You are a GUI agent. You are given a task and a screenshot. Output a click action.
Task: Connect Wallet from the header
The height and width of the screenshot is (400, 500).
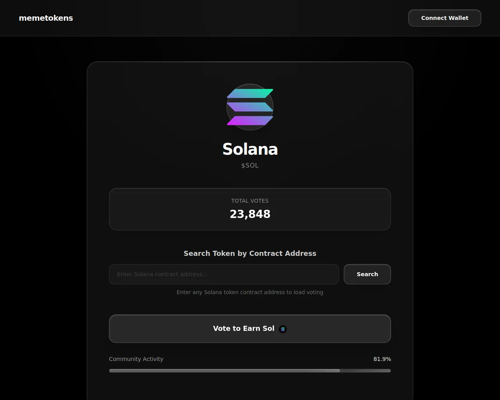point(445,18)
